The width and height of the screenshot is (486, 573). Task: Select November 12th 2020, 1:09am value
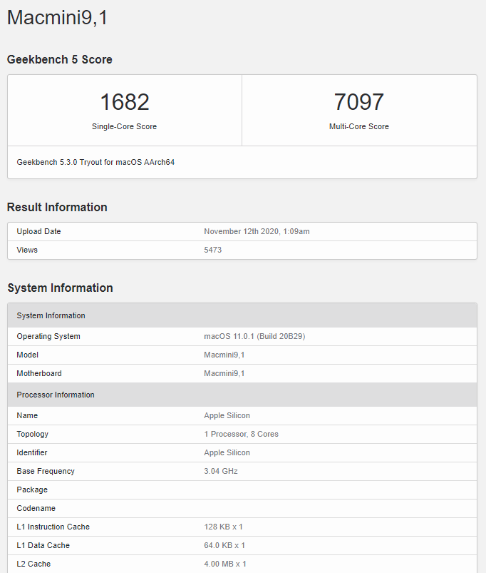pyautogui.click(x=257, y=231)
